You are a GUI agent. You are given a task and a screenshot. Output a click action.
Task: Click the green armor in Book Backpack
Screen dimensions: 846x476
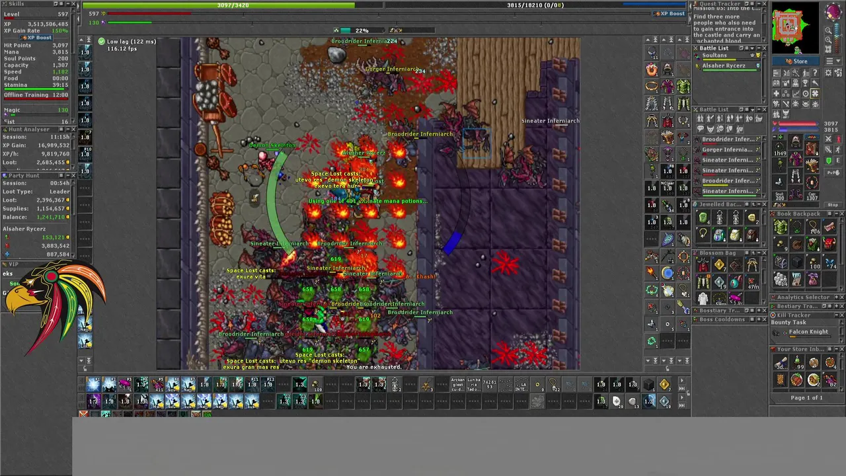(x=781, y=226)
